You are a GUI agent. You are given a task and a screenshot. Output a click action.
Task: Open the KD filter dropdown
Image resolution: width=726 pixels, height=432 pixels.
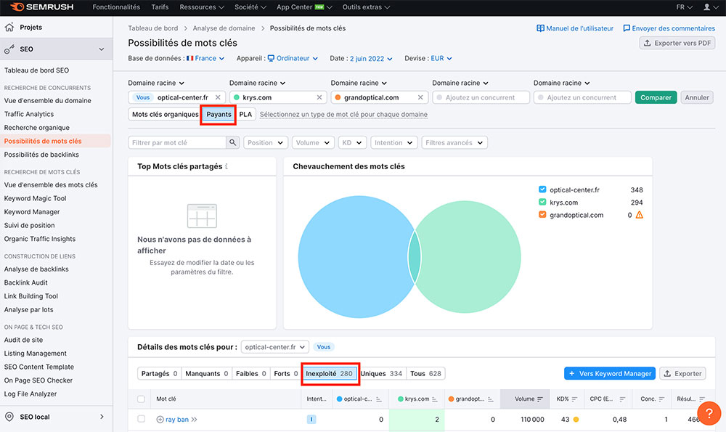click(352, 142)
